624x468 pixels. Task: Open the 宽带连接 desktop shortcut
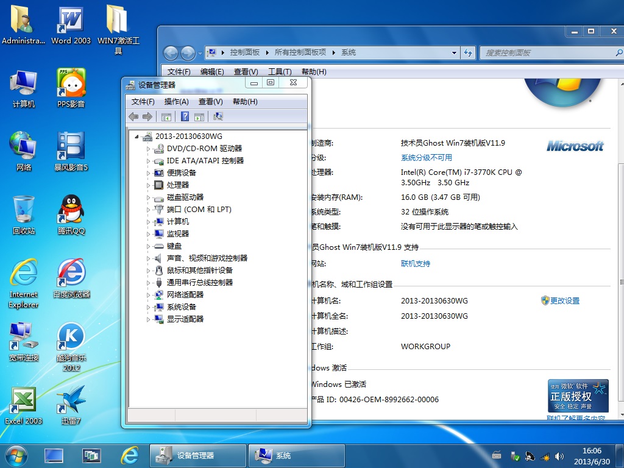click(24, 342)
